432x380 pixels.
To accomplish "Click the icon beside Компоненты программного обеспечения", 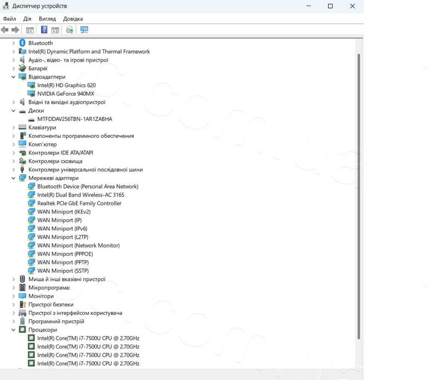I will pos(23,136).
